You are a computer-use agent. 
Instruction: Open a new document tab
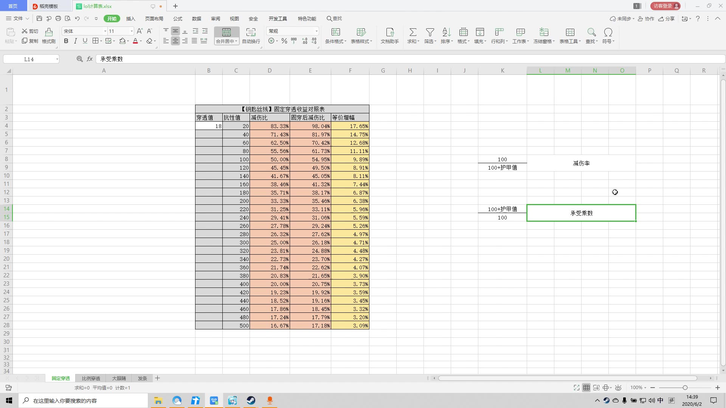click(175, 6)
